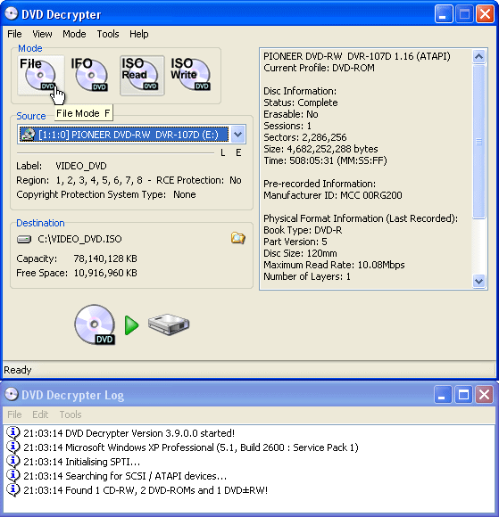Open the Source drive dropdown arrow

coord(237,135)
